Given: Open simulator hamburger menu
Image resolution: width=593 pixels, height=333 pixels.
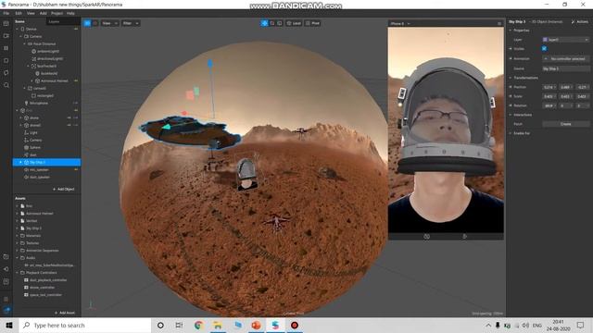Looking at the screenshot, I should pos(499,23).
